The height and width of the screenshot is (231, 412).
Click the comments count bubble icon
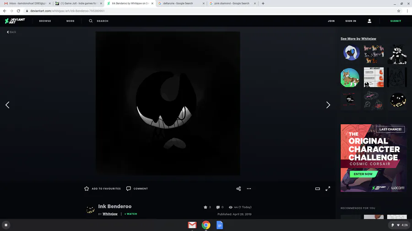(218, 207)
